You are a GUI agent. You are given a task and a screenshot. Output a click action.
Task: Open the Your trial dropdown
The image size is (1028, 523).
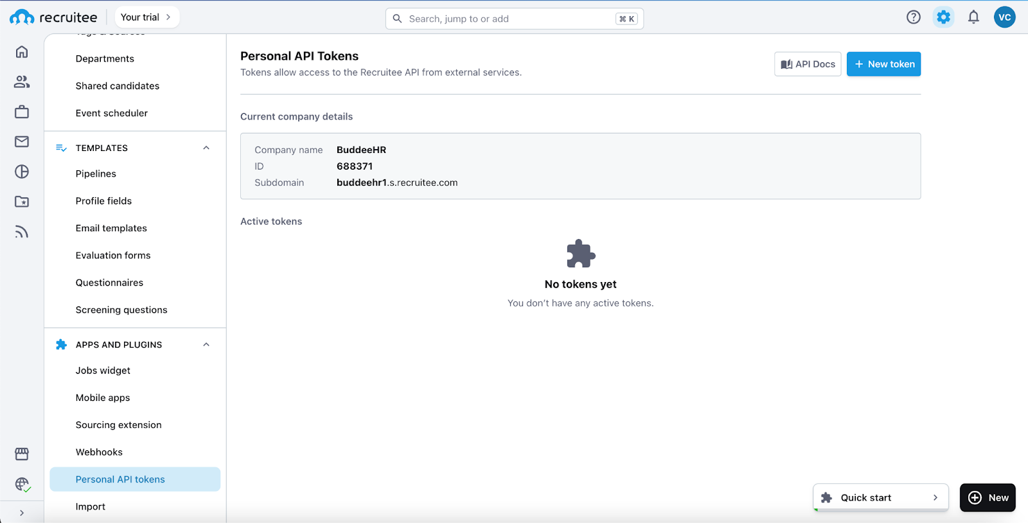[x=147, y=17]
